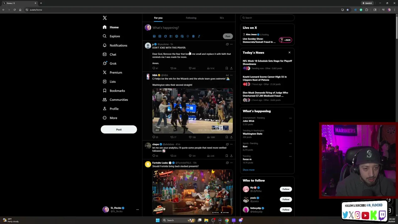The image size is (398, 224).
Task: Open the more menu on NBA post
Action: (x=231, y=75)
